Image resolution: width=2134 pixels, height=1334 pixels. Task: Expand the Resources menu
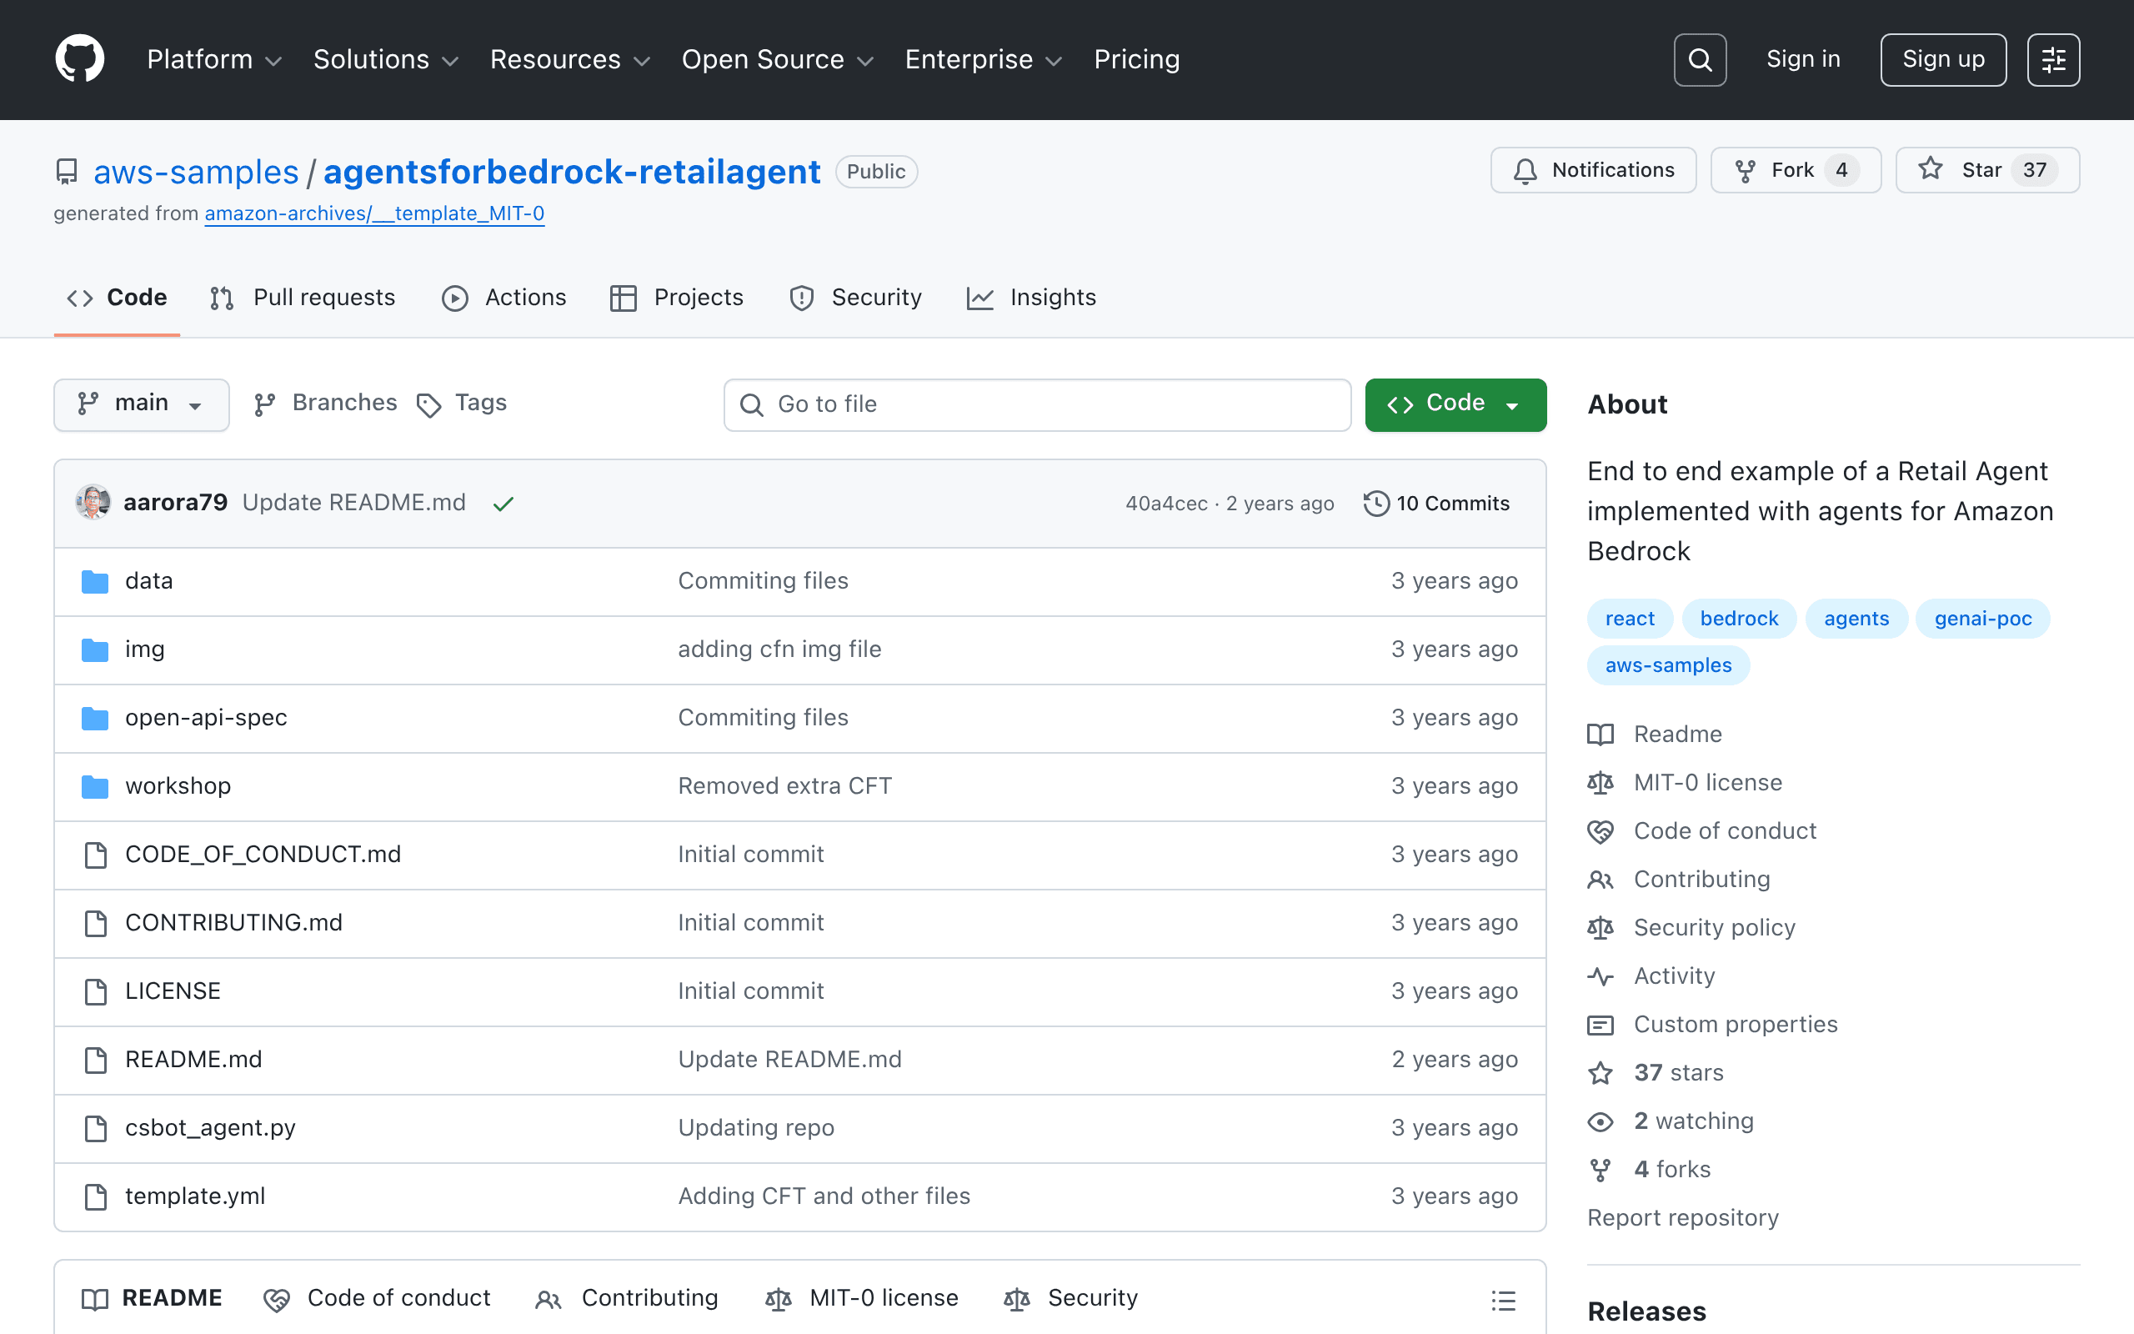click(570, 59)
